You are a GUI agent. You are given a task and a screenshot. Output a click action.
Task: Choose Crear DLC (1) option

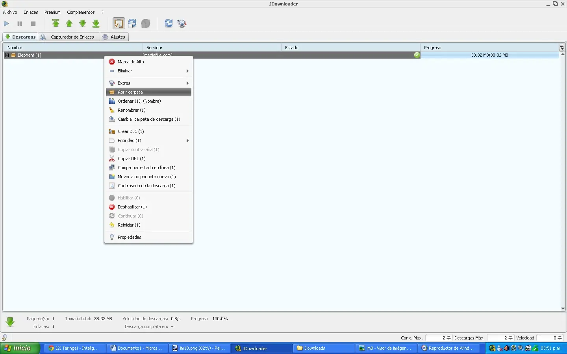coord(149,131)
